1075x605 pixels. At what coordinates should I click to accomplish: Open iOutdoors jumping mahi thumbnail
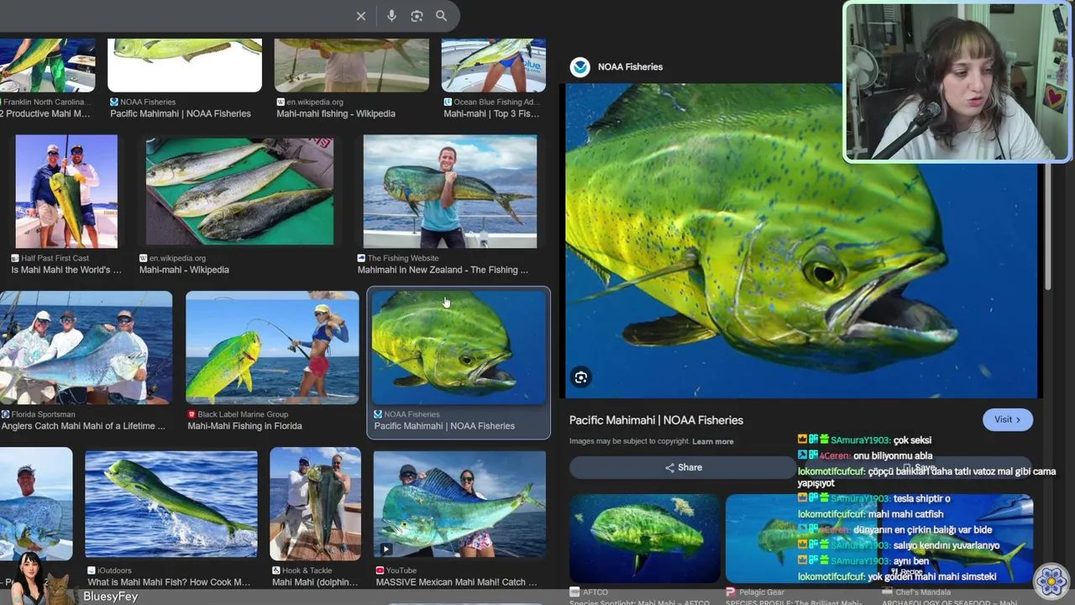pyautogui.click(x=171, y=504)
